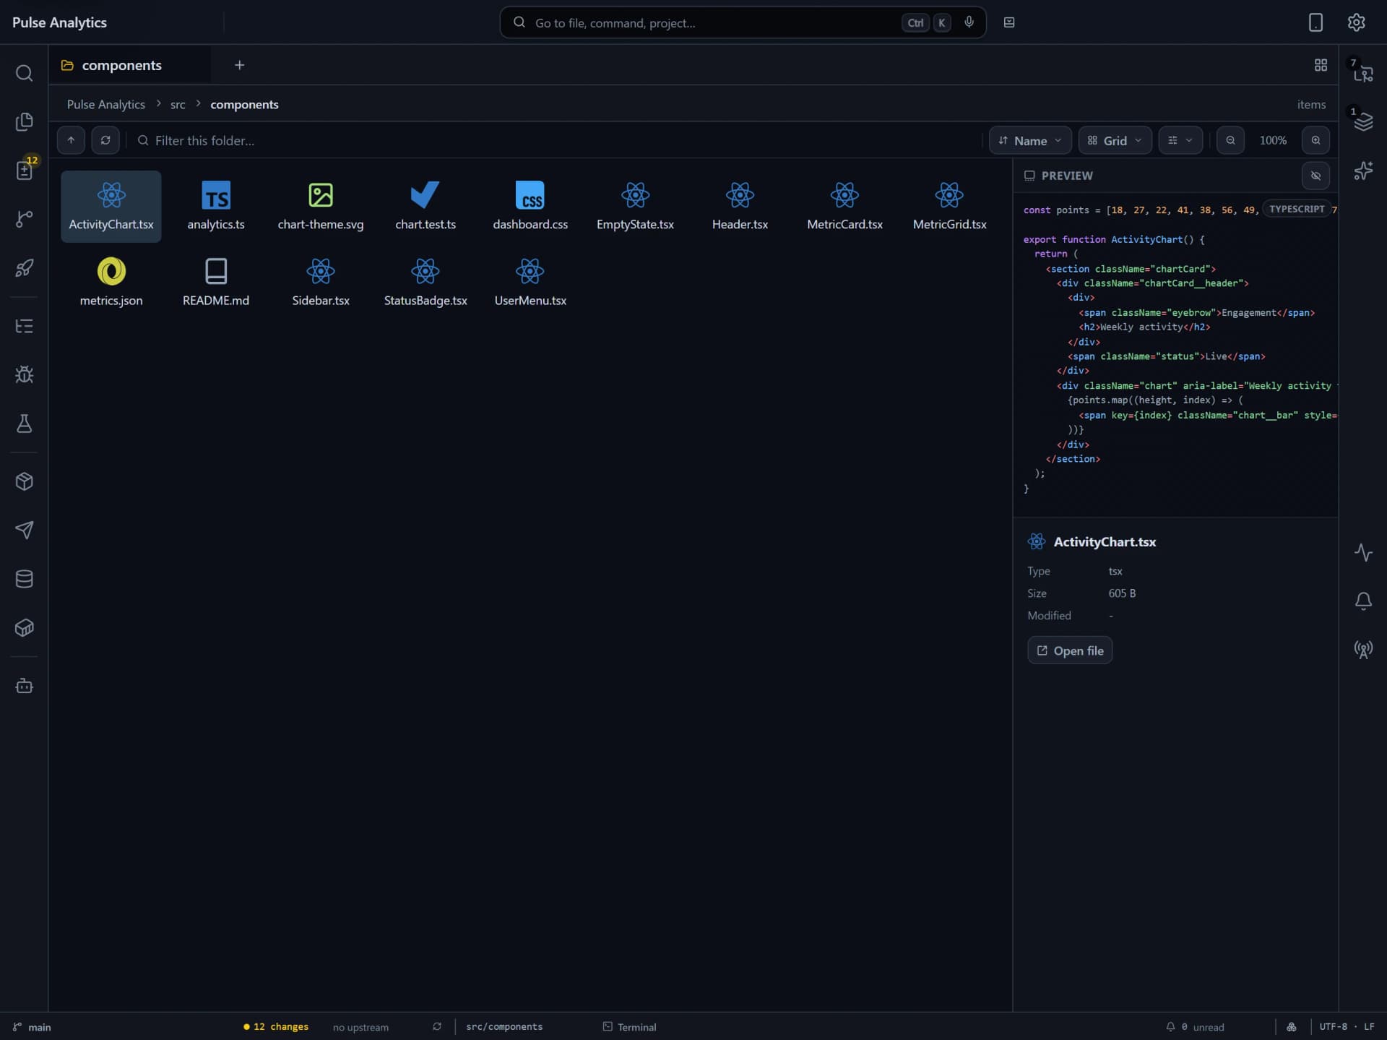The image size is (1387, 1040).
Task: Click the microphone voice input icon
Action: (969, 22)
